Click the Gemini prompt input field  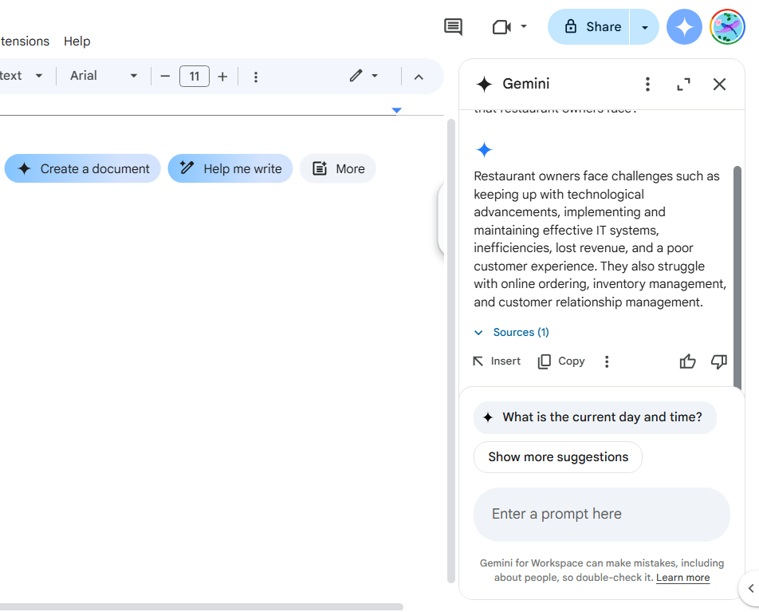pyautogui.click(x=601, y=514)
